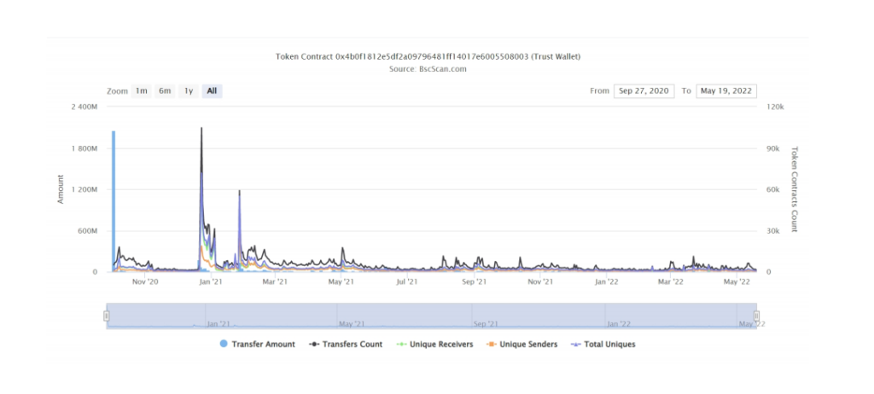Click the 120k right axis label
The height and width of the screenshot is (394, 874).
(x=775, y=107)
